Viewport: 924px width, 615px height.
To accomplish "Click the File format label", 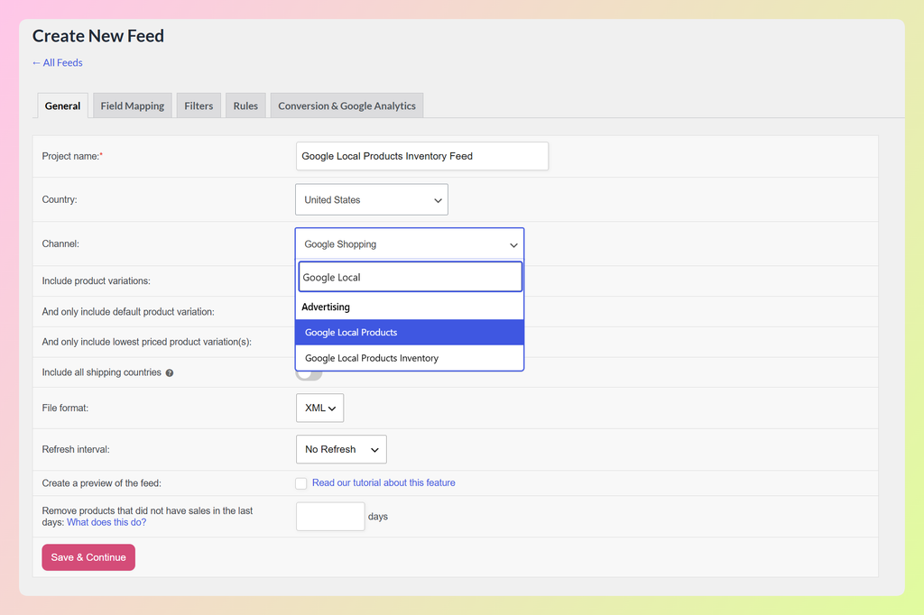I will click(x=65, y=408).
